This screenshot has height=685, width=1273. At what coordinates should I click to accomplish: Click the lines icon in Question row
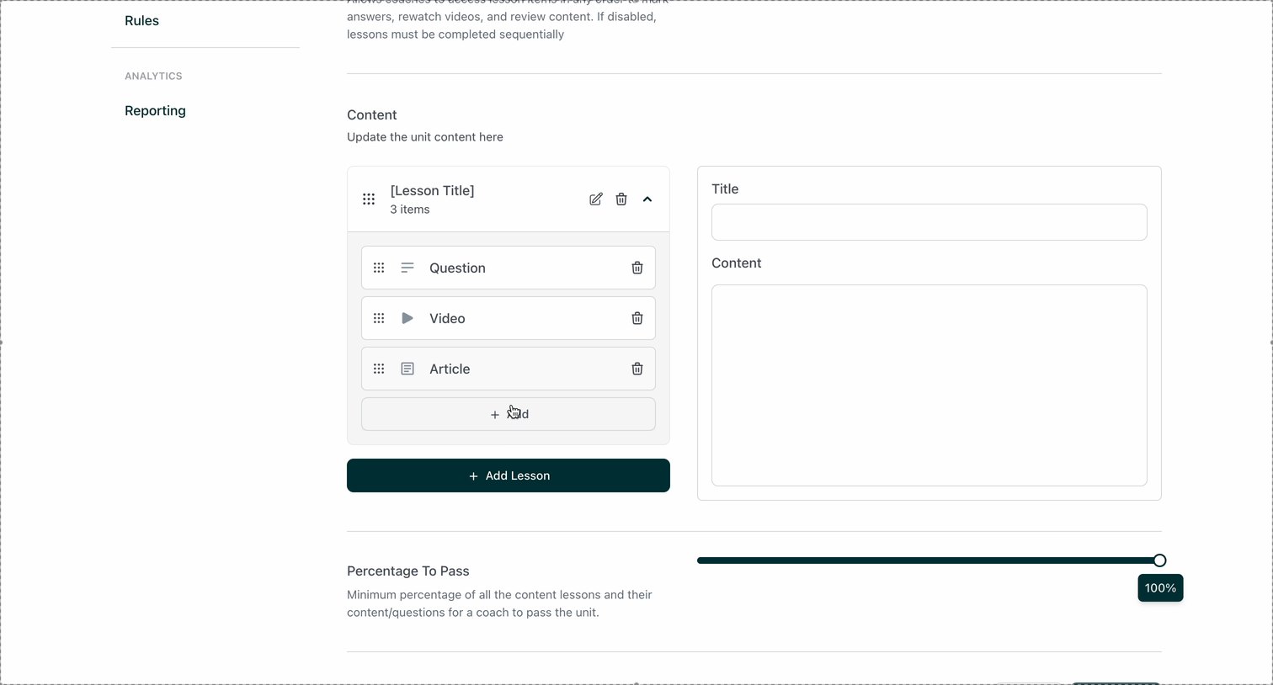pyautogui.click(x=407, y=268)
